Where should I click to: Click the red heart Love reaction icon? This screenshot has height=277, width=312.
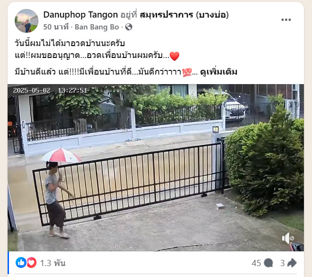[x=31, y=262]
